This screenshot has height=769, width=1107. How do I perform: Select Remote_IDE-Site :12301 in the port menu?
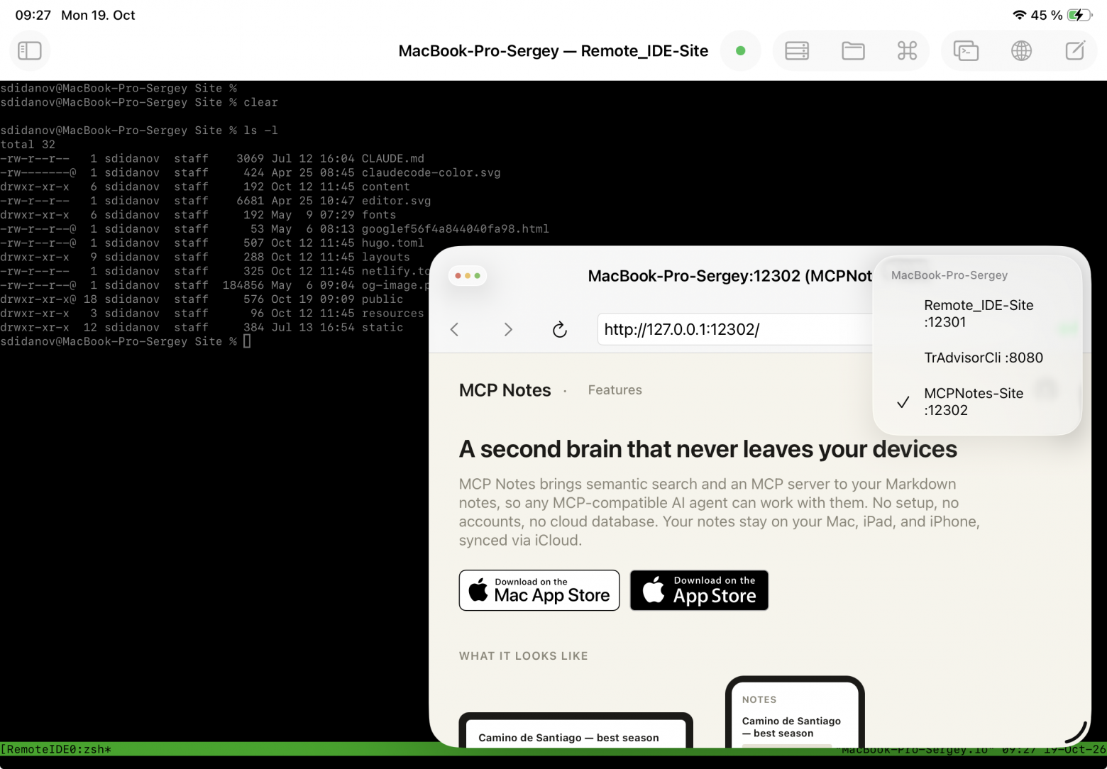(x=978, y=314)
